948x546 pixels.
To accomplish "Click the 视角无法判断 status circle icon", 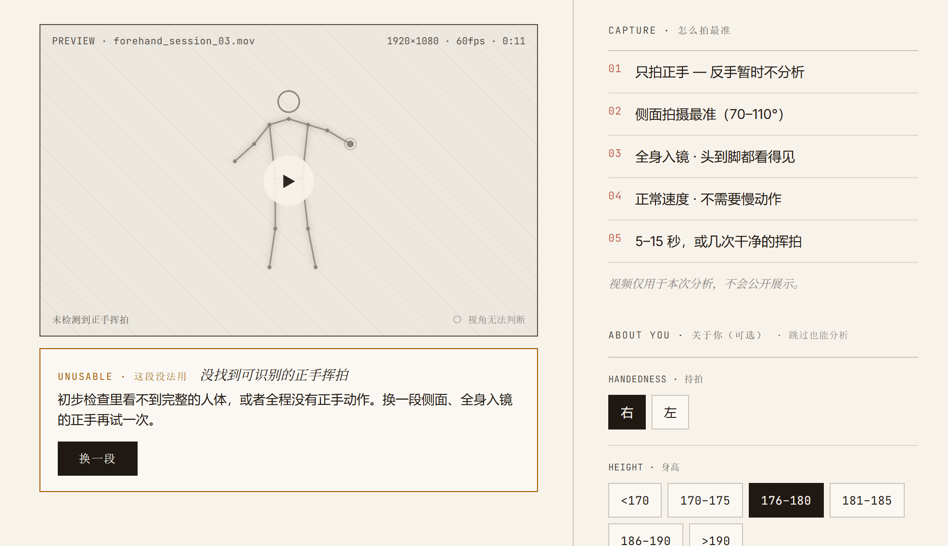I will coord(457,320).
